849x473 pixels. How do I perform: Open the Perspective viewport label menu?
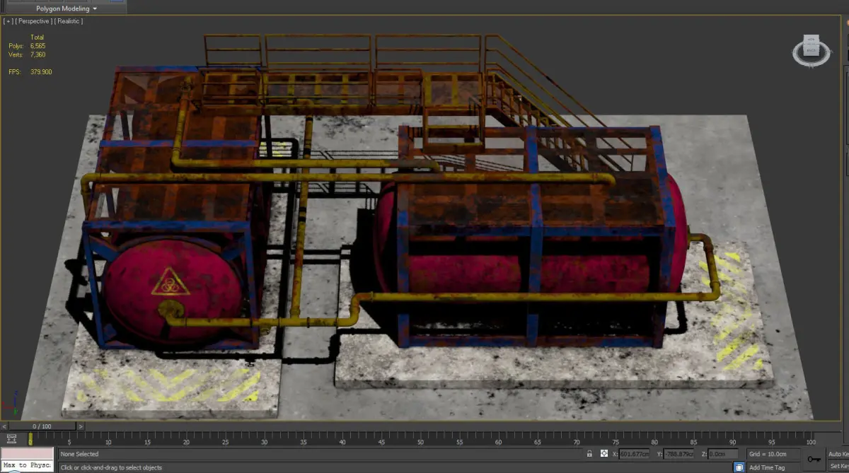(x=33, y=21)
